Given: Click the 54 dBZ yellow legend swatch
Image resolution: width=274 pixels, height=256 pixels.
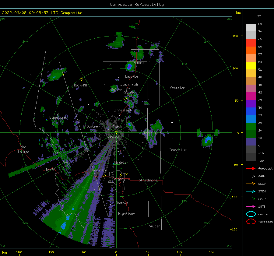Looking at the screenshot, I should (x=251, y=65).
